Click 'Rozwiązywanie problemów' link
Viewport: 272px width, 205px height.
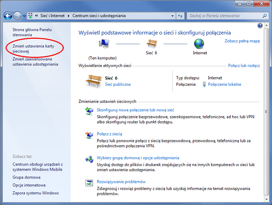[x=121, y=182]
